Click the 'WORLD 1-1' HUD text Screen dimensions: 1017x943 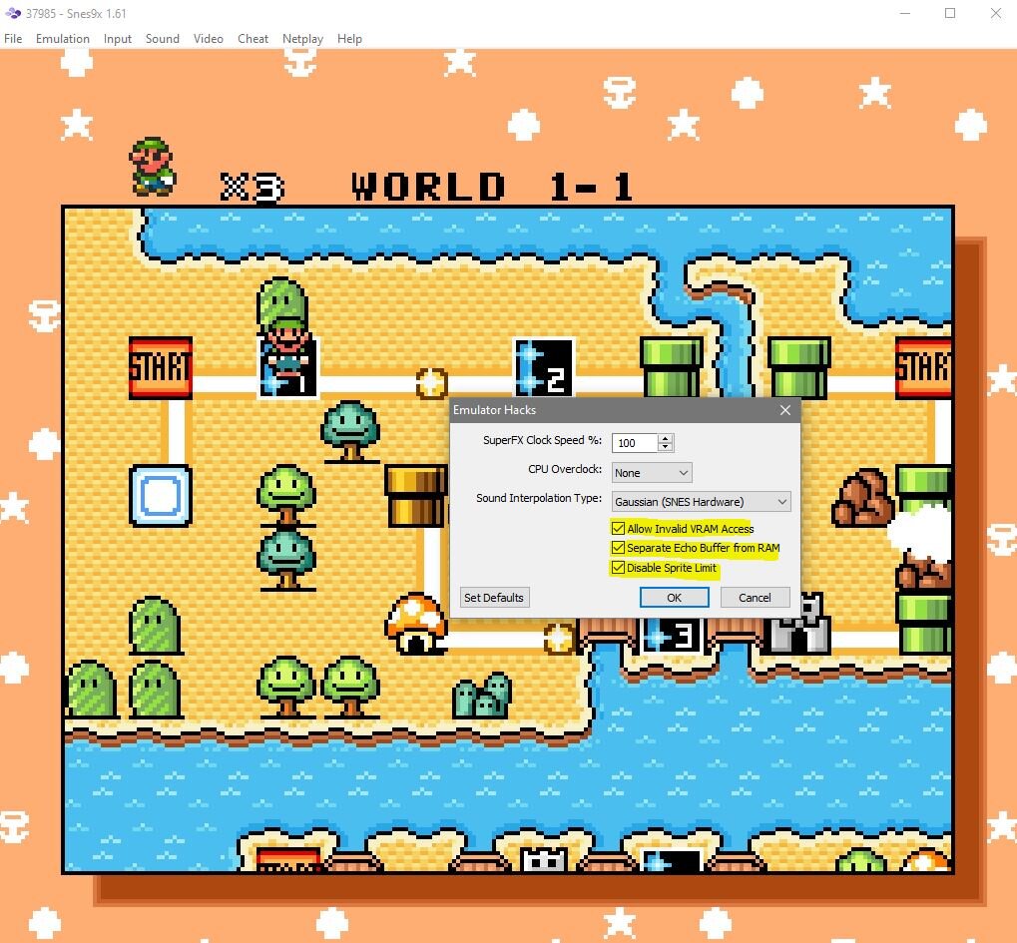pyautogui.click(x=492, y=187)
